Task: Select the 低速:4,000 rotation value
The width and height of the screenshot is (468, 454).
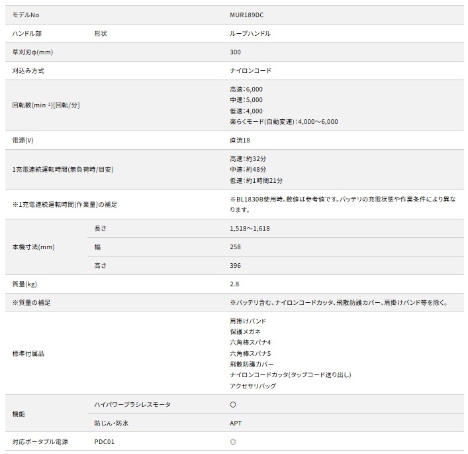Action: click(x=246, y=111)
